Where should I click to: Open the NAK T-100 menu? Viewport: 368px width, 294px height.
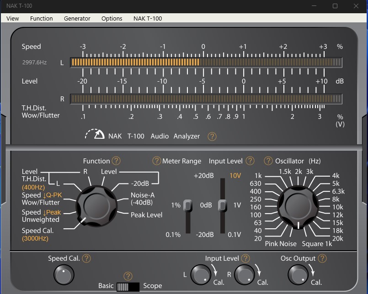coord(148,18)
